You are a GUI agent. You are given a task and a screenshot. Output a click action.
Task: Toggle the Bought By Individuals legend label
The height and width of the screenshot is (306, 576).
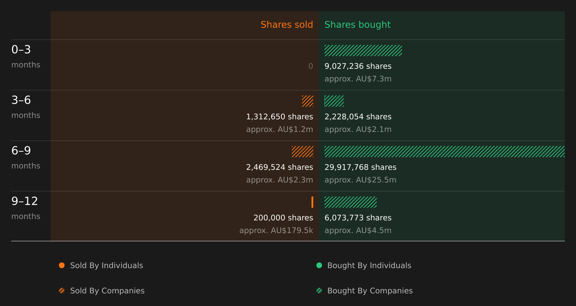(369, 266)
